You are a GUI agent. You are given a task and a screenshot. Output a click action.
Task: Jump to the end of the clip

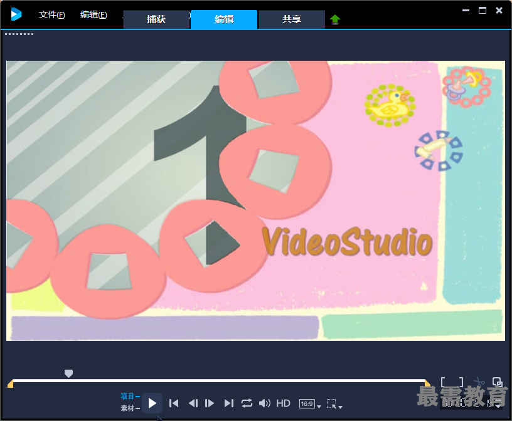229,403
